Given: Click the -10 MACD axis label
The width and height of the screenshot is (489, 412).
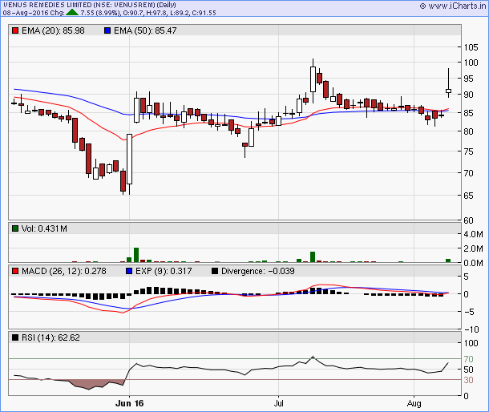Looking at the screenshot, I should tap(471, 329).
